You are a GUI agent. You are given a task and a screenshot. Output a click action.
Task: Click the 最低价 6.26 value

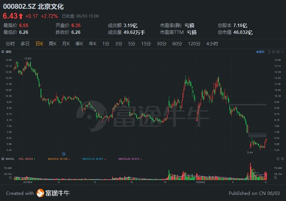point(24,32)
